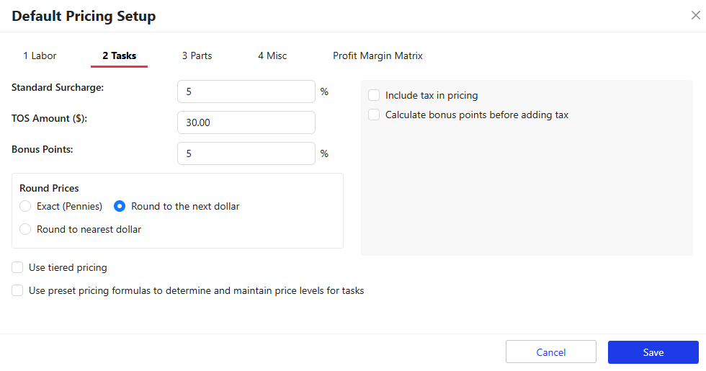Enable Use preset pricing formulas checkbox
The height and width of the screenshot is (371, 706).
pos(17,290)
